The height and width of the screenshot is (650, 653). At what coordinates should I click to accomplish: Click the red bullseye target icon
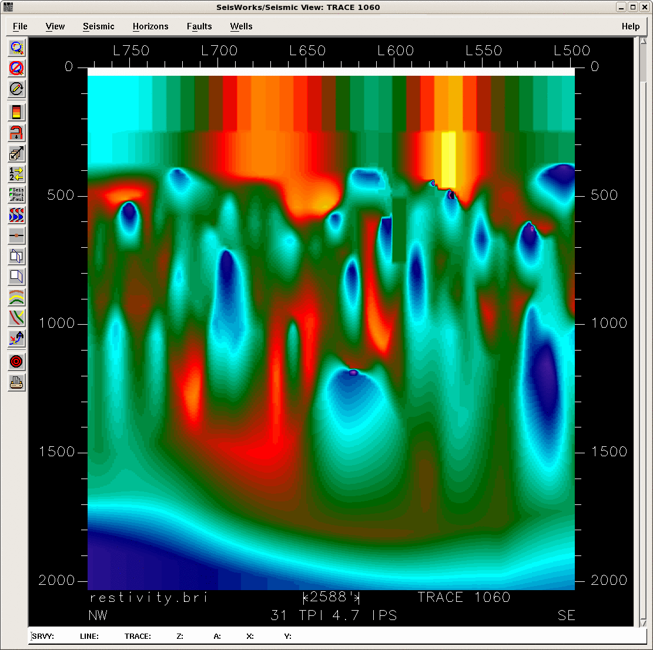[16, 361]
